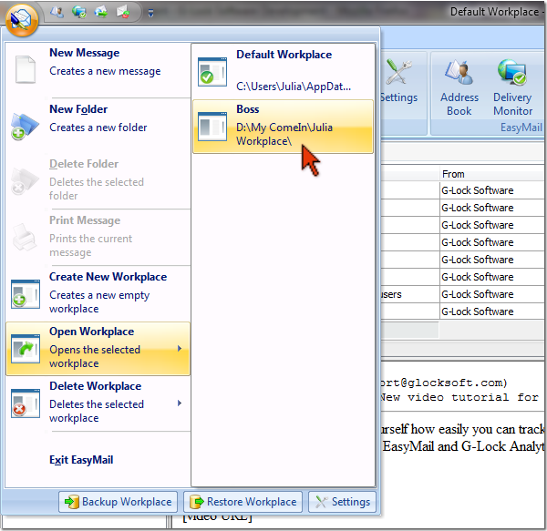This screenshot has height=531, width=547.
Task: Click the New Folder blue folder icon
Action: [x=25, y=126]
